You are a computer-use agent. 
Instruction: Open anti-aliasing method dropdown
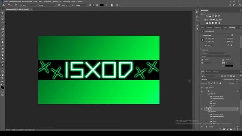tap(81, 5)
